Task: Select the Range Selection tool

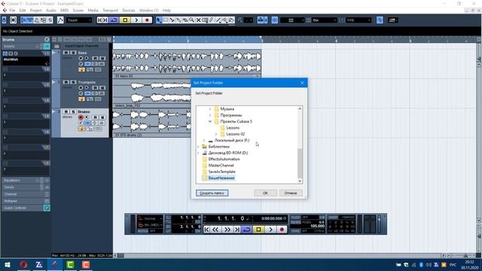Action: pos(166,20)
